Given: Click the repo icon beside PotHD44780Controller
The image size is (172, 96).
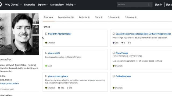Looking at the screenshot, I should (46, 34).
